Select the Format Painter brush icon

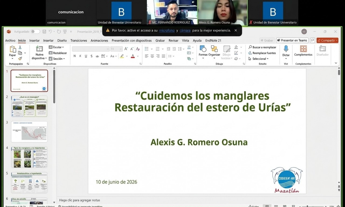pyautogui.click(x=20, y=58)
